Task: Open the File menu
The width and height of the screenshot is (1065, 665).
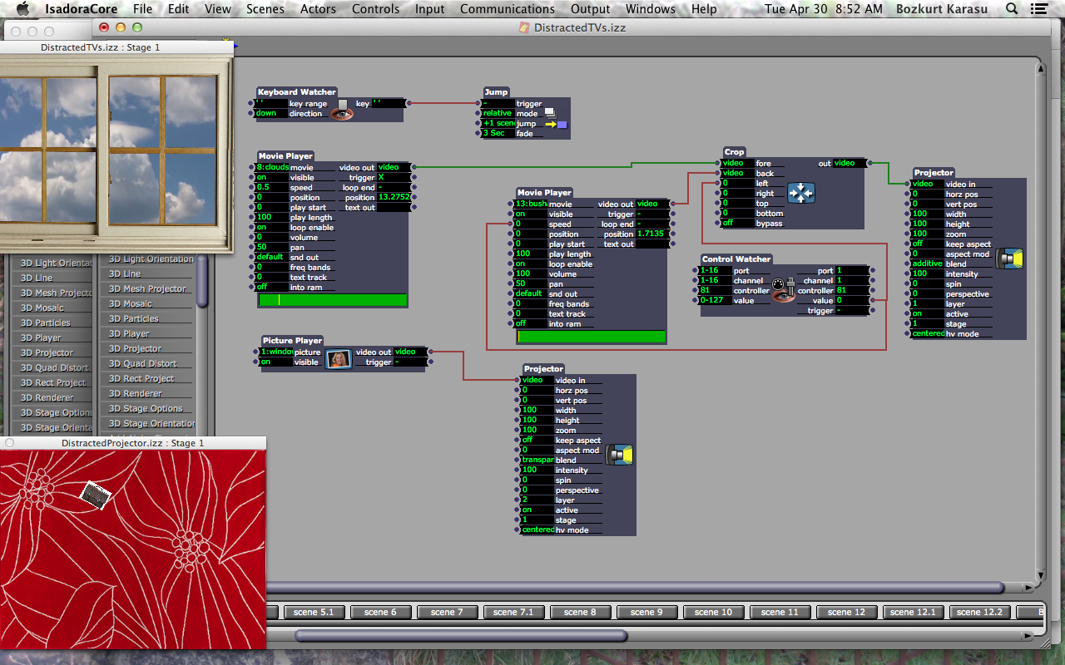Action: point(142,9)
